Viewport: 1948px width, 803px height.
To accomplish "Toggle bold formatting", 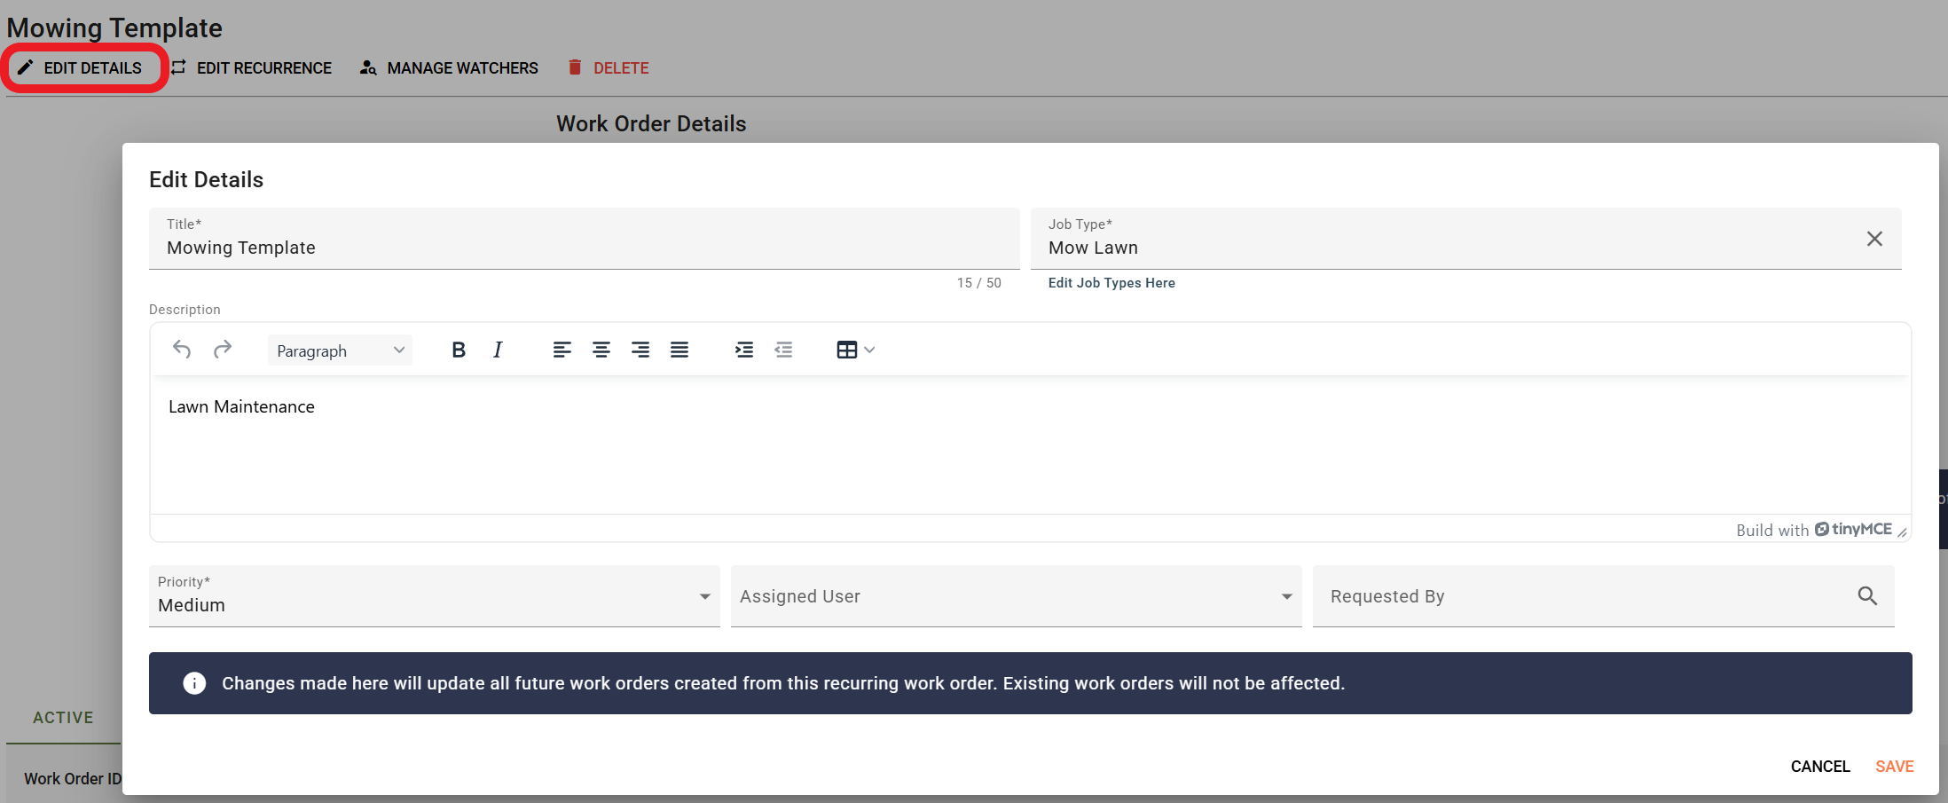I will pyautogui.click(x=459, y=350).
